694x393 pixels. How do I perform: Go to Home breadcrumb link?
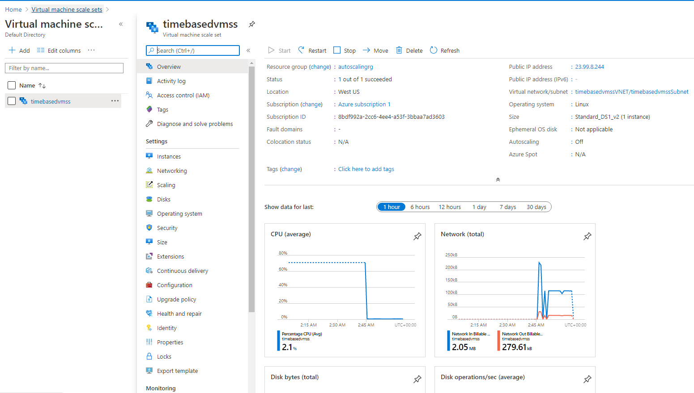(13, 9)
